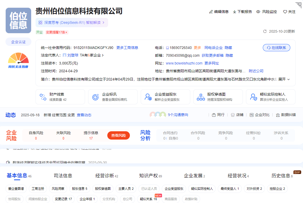Hide the email address via 隐藏
The width and height of the screenshot is (303, 203).
229,55
